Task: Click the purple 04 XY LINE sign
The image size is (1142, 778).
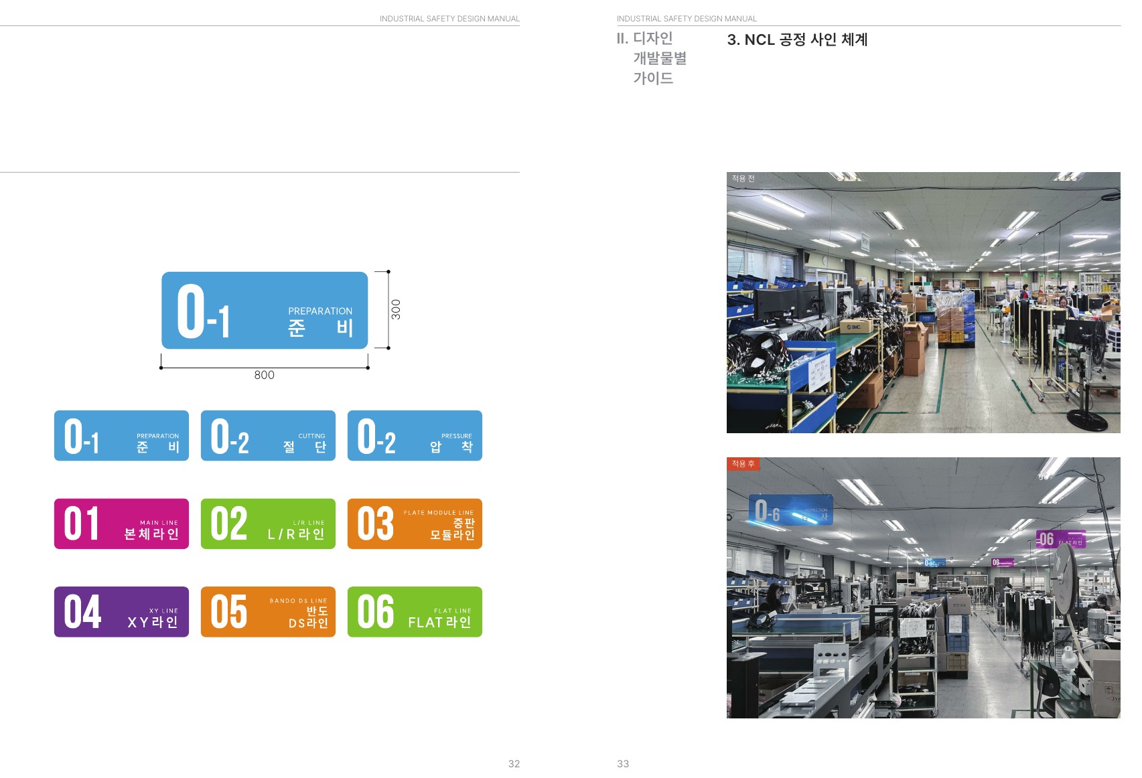Action: (x=121, y=612)
